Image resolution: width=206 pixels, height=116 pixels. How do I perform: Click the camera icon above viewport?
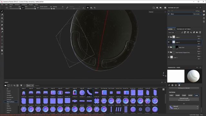(x=161, y=8)
